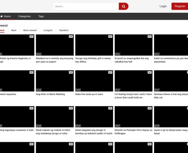Open the Tags menu item
Image resolution: width=188 pixels, height=153 pixels.
41,16
